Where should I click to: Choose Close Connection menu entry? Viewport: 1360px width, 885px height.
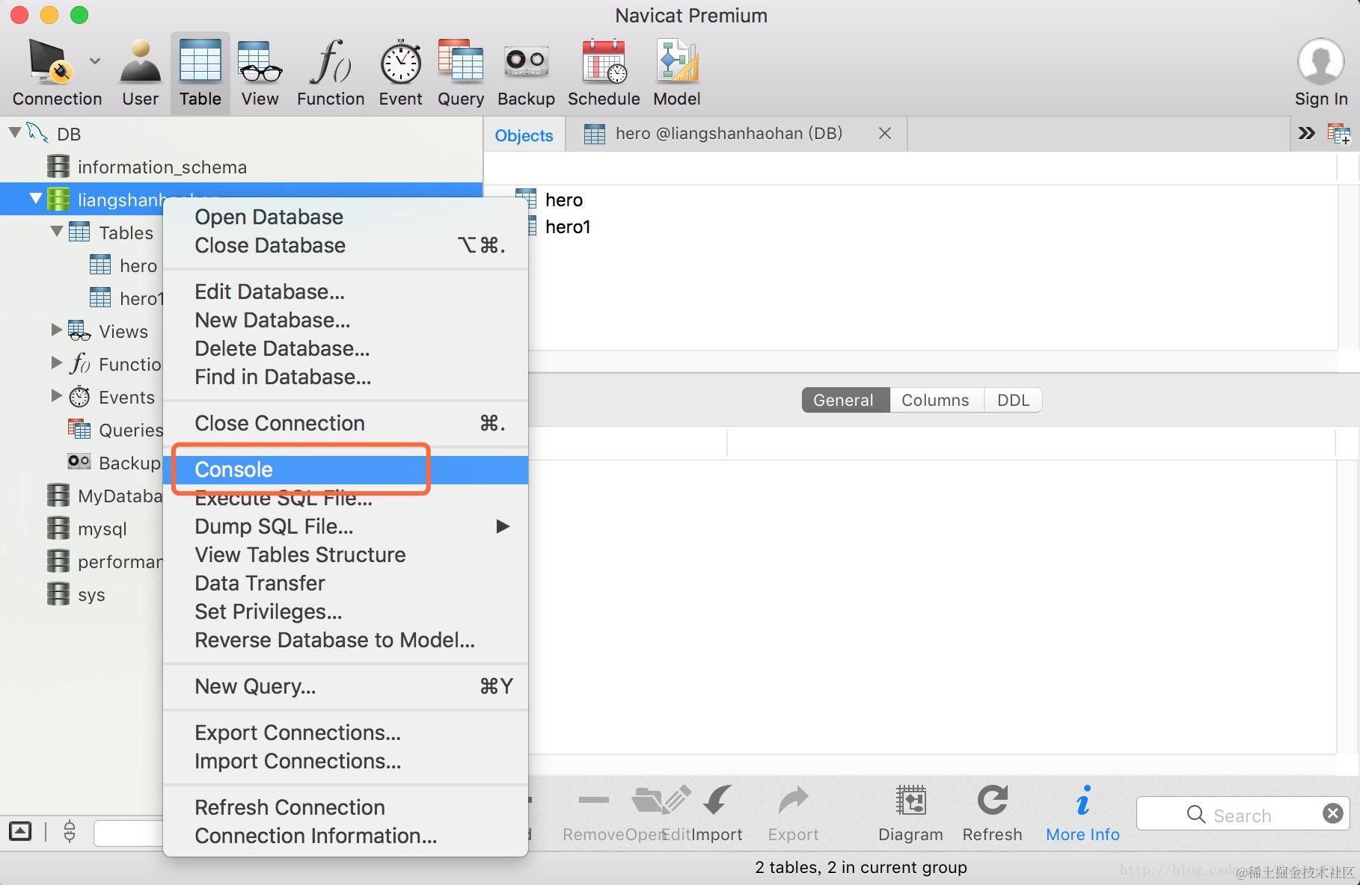[x=346, y=423]
